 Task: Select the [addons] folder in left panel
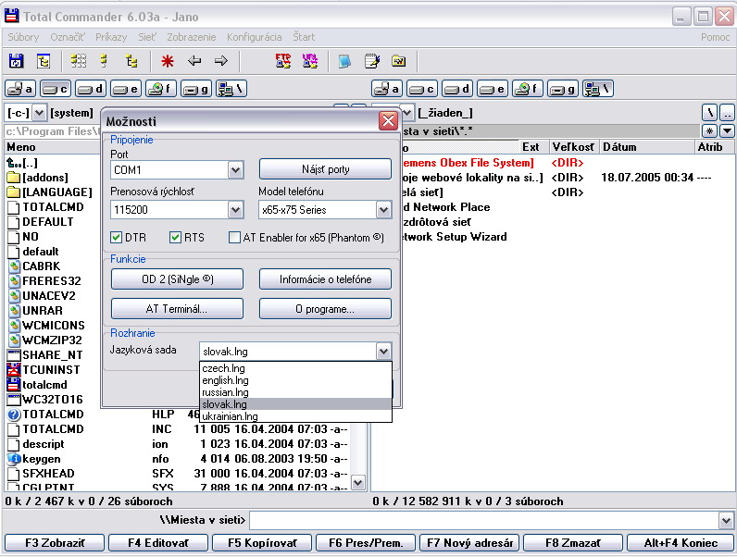click(45, 178)
